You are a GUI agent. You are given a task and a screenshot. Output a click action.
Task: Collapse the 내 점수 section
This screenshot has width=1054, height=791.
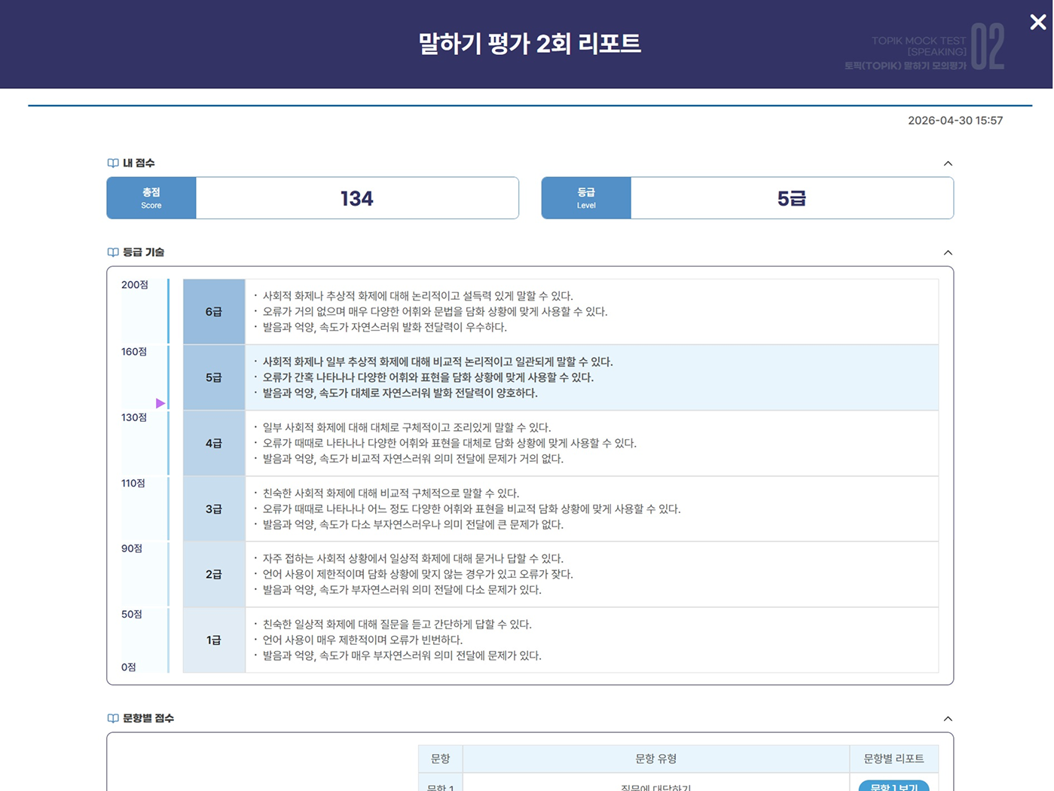[948, 163]
